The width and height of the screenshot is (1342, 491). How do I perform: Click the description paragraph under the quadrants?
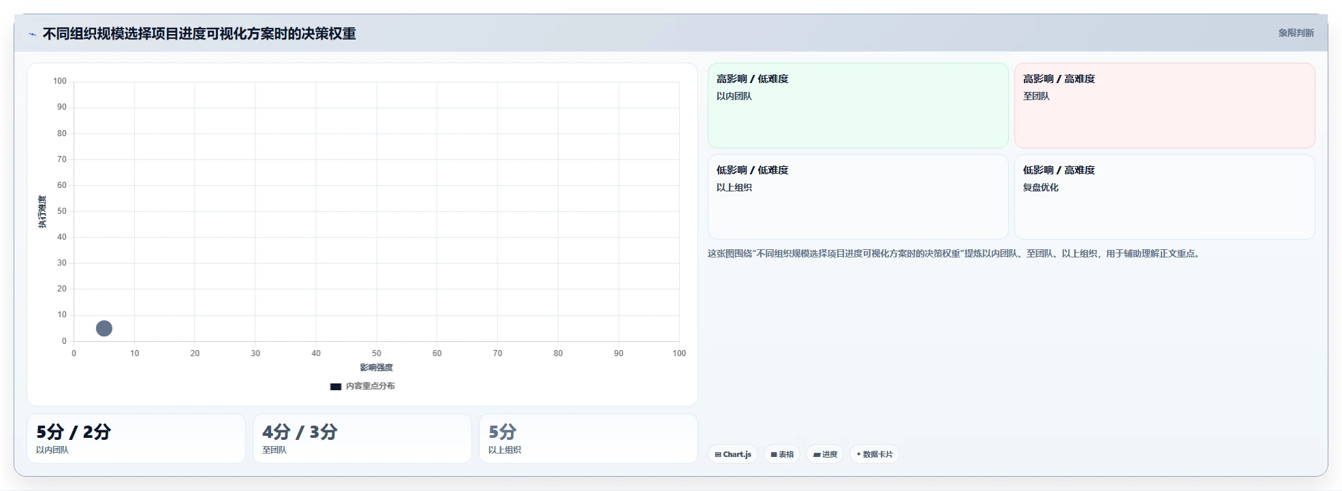tap(953, 253)
